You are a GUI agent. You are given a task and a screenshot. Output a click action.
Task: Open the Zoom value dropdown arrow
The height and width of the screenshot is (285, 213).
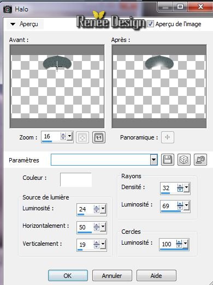tap(69, 136)
